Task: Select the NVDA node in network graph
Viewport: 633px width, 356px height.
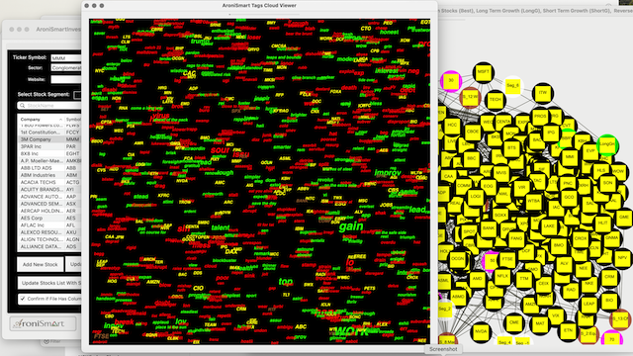Action: (x=481, y=331)
